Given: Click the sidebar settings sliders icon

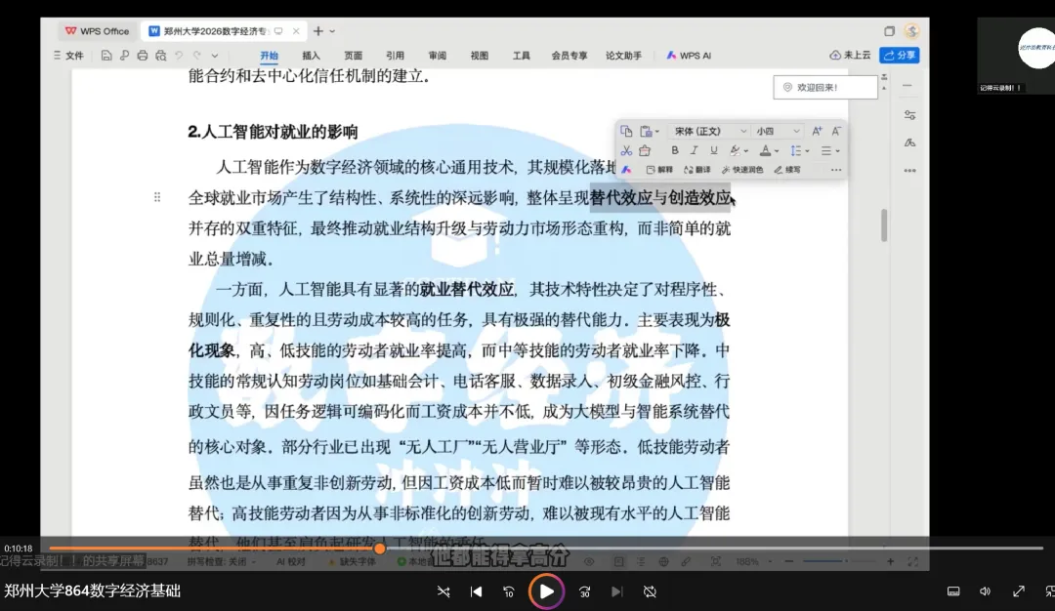Looking at the screenshot, I should pyautogui.click(x=909, y=115).
